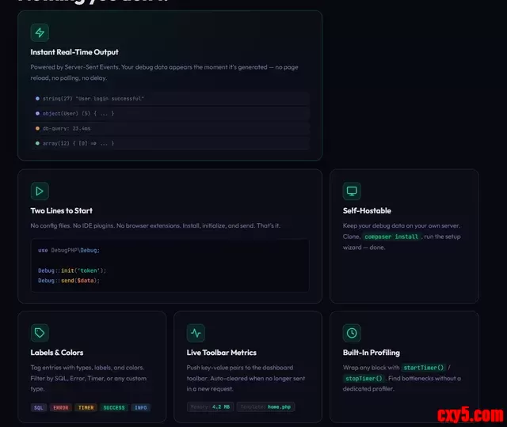507x427 pixels.
Task: Click the monitor icon for Self-Hostable
Action: click(x=352, y=191)
